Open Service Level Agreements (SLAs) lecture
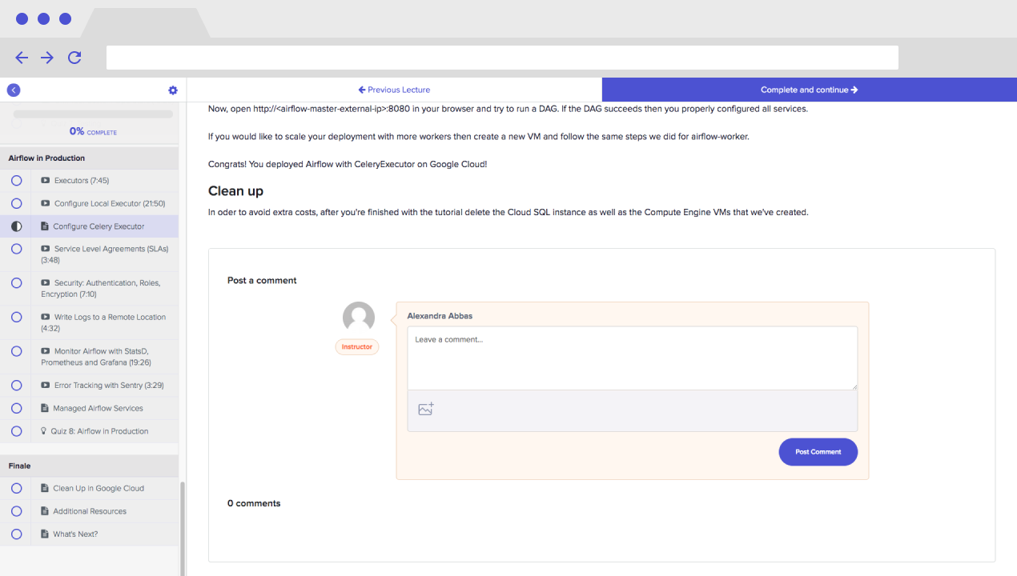Viewport: 1017px width, 576px height. (89, 254)
